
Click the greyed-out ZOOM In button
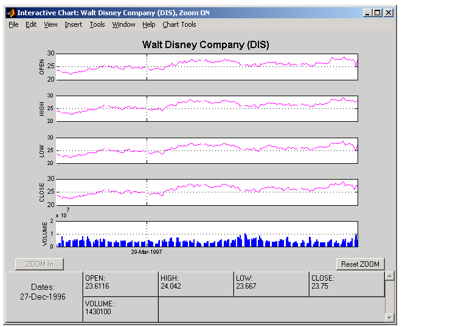pos(40,264)
